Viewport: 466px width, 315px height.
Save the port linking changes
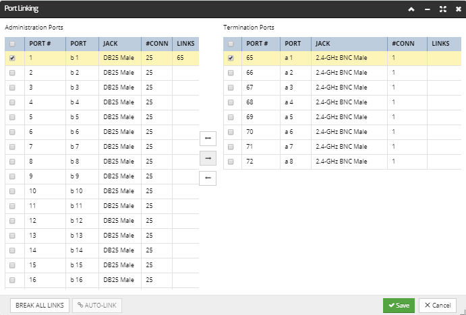(x=399, y=305)
